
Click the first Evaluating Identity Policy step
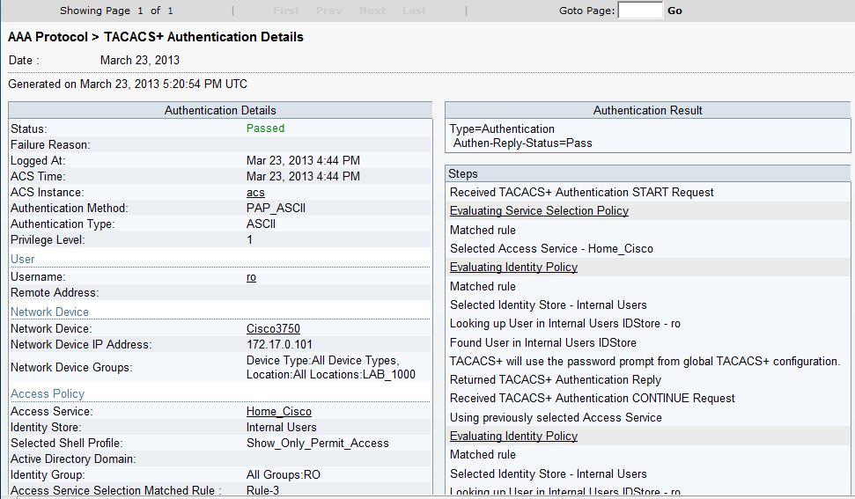pyautogui.click(x=513, y=268)
